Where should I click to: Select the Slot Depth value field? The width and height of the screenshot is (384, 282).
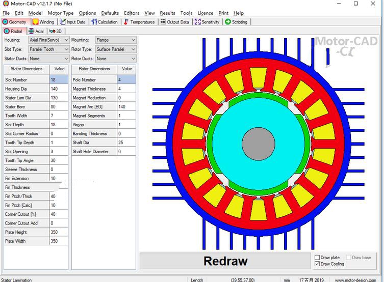(59, 125)
